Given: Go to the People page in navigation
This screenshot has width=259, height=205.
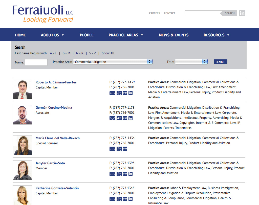Looking at the screenshot, I should coord(87,35).
